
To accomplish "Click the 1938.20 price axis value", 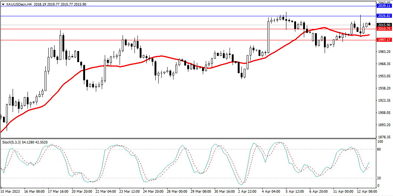I will tap(384, 88).
